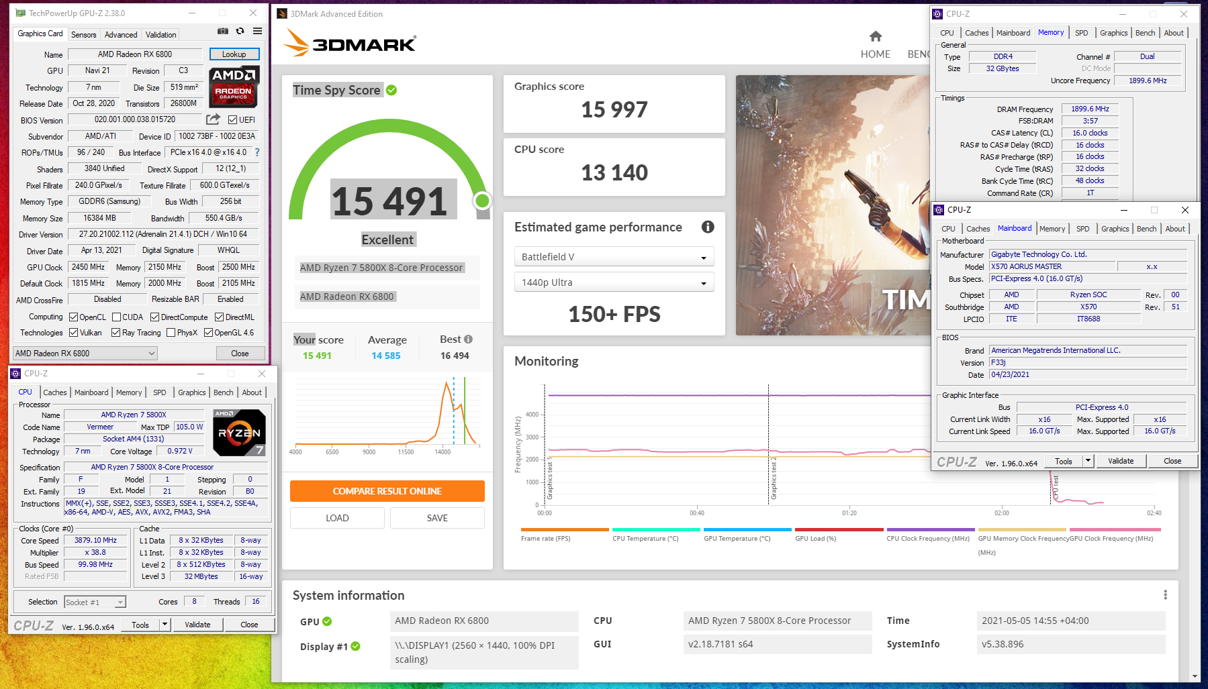Click the Tools button in the CPU-Z processor window
The width and height of the screenshot is (1208, 689).
[x=140, y=625]
